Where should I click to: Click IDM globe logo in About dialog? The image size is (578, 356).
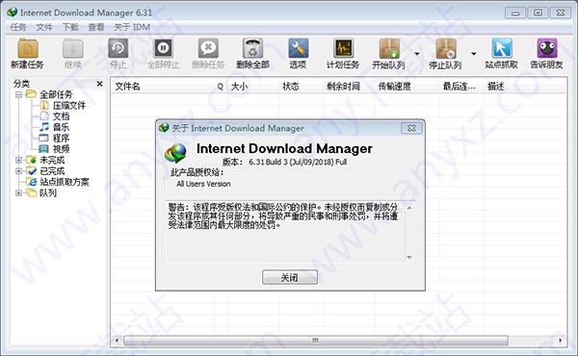176,154
